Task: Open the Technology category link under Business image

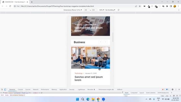Action: 79,73
